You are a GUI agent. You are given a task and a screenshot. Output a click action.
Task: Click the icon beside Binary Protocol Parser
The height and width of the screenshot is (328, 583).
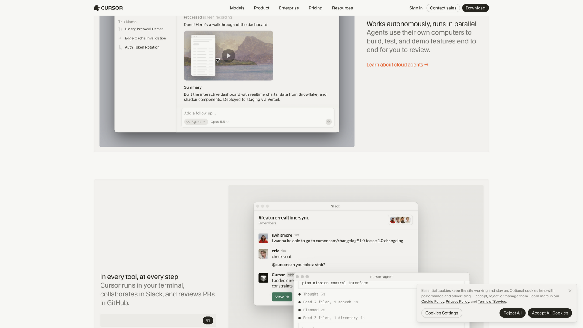click(120, 29)
